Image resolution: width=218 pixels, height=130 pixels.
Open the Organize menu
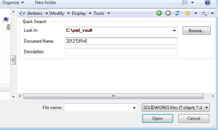point(13,3)
